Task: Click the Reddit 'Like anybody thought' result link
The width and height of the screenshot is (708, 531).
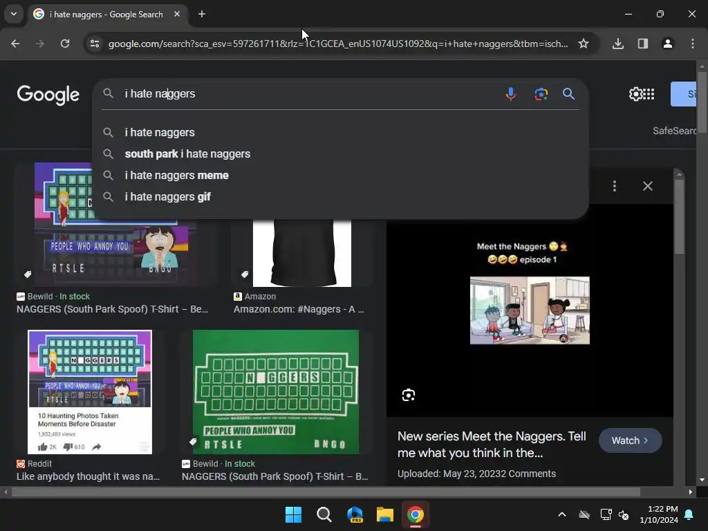Action: 88,476
